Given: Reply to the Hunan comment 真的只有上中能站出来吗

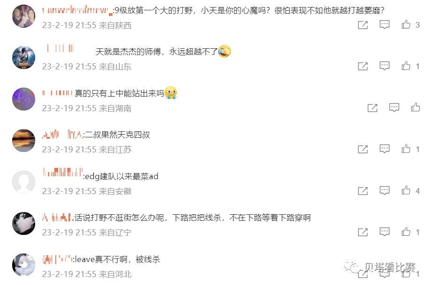Looking at the screenshot, I should pyautogui.click(x=394, y=107).
